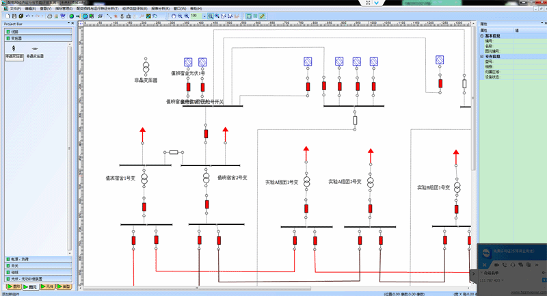Click the 非晶变压器 transformer symbol on canvas
Image resolution: width=547 pixels, height=296 pixels.
pyautogui.click(x=146, y=68)
